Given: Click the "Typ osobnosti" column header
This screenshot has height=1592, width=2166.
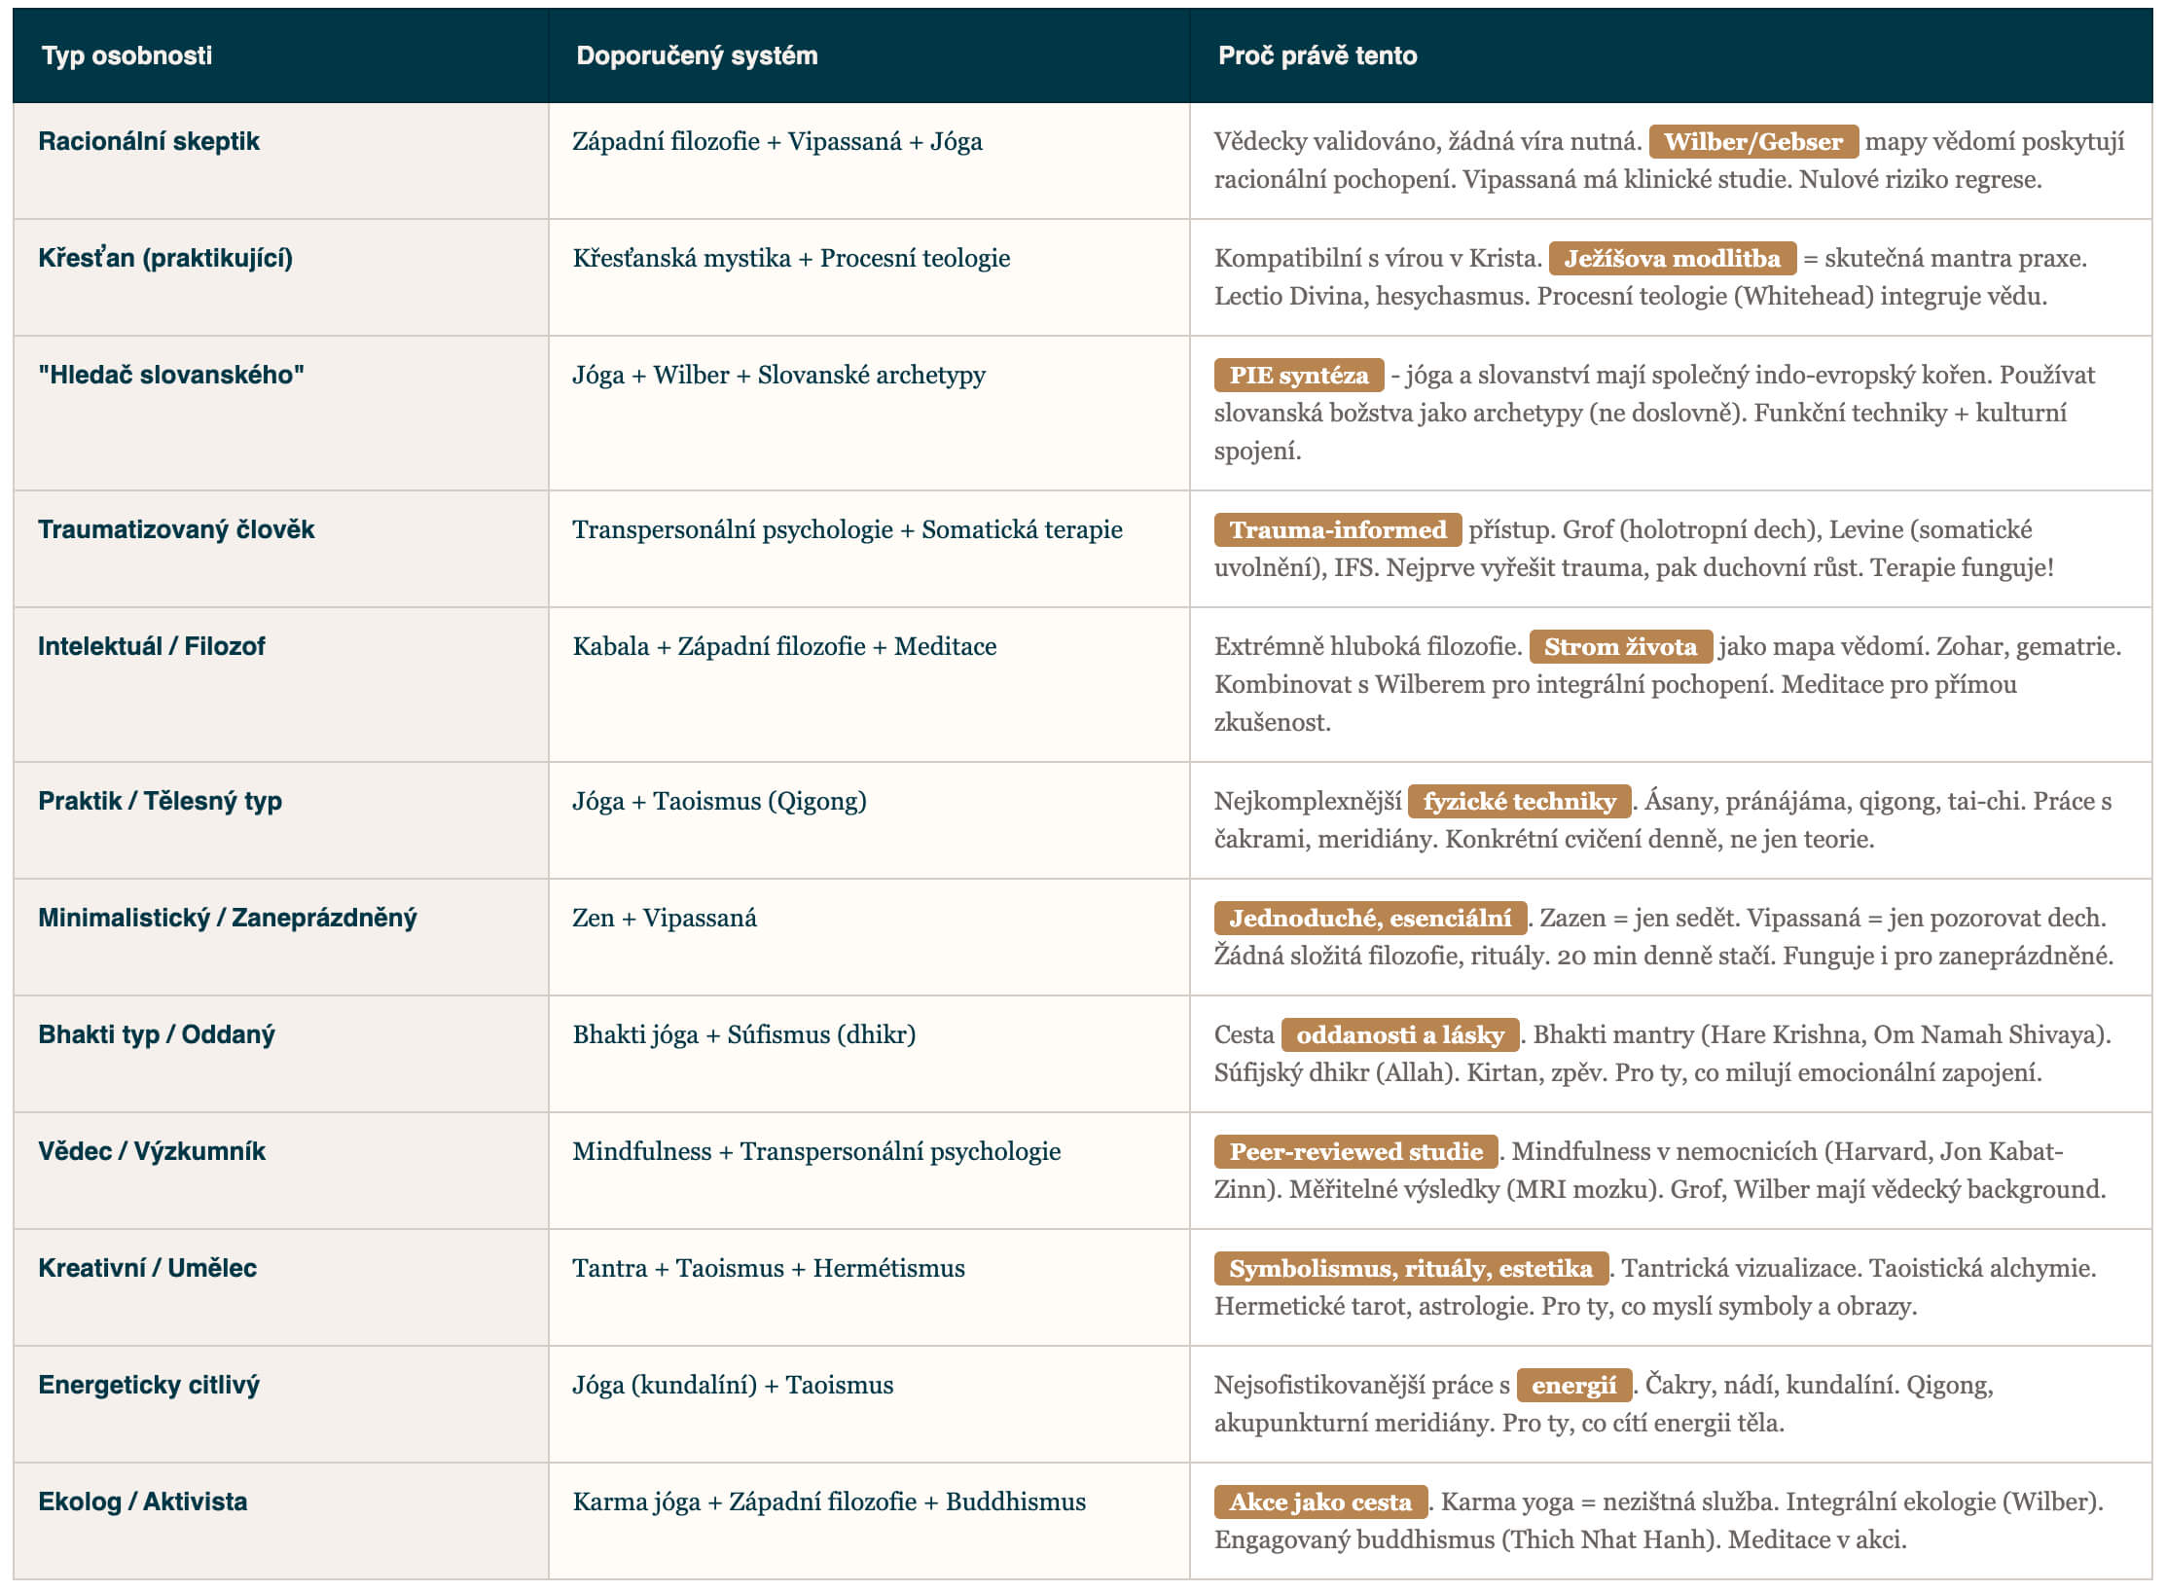Looking at the screenshot, I should 126,55.
